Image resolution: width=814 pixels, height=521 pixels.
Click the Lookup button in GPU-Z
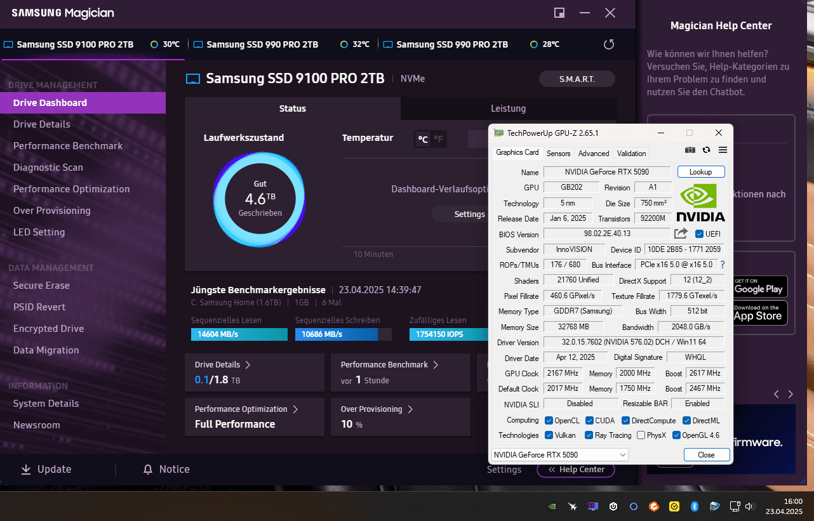click(701, 172)
